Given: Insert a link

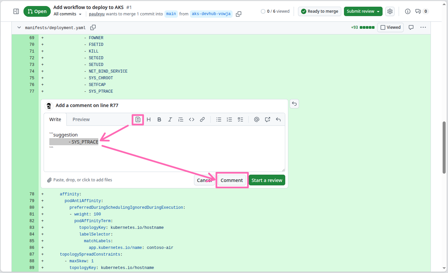Looking at the screenshot, I should pyautogui.click(x=202, y=119).
